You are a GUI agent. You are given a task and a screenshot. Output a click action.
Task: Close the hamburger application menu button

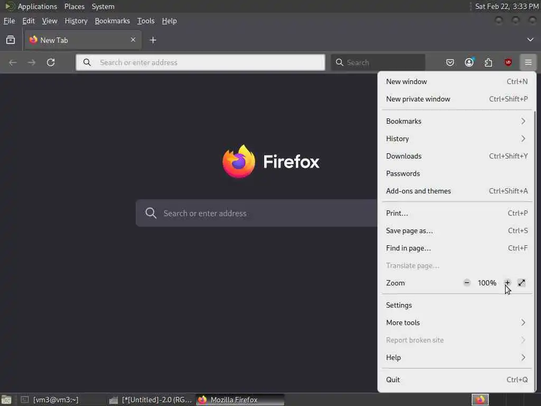pyautogui.click(x=528, y=62)
